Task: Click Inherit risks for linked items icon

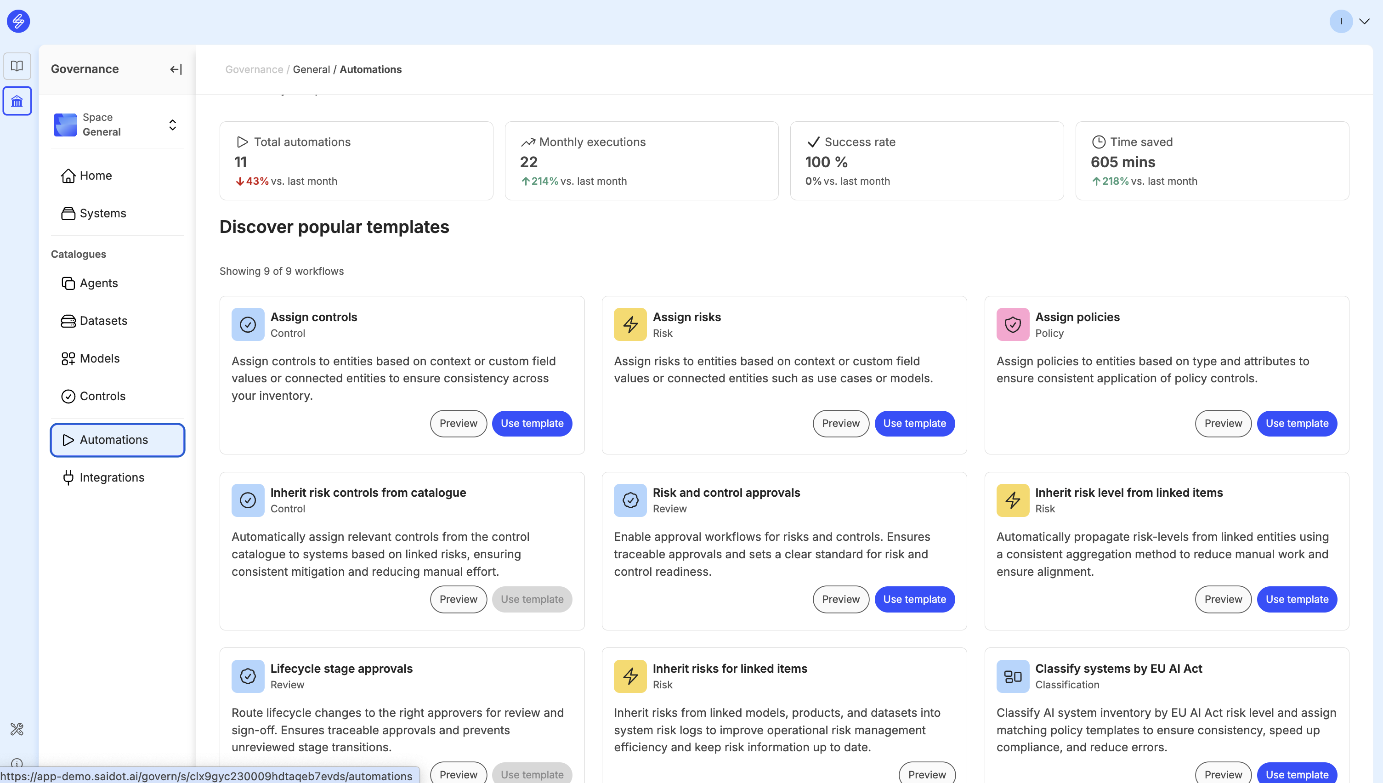Action: coord(630,676)
